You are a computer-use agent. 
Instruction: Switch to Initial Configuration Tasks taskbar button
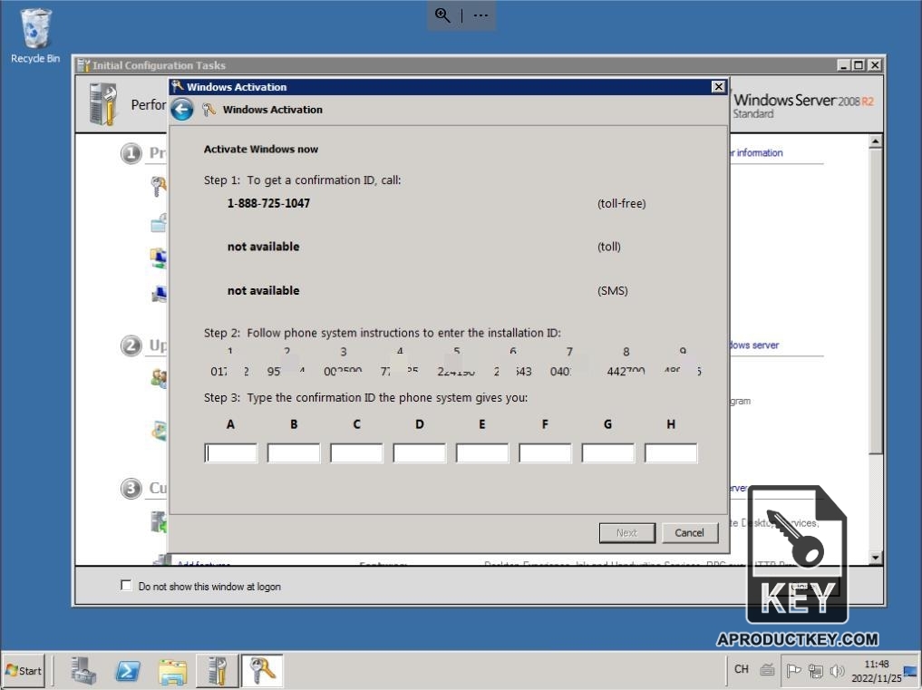(x=217, y=671)
